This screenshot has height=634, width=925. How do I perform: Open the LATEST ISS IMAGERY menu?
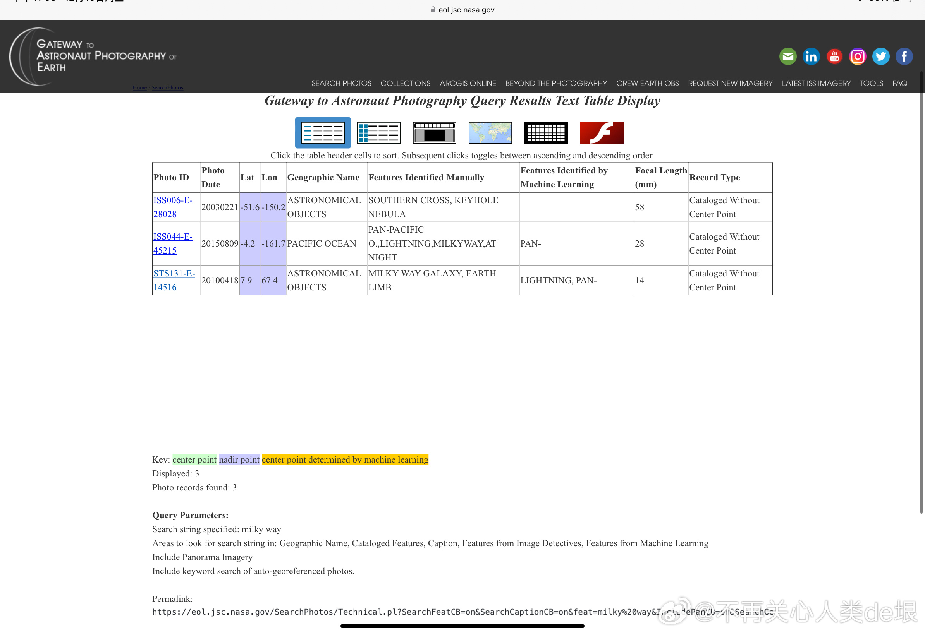(x=816, y=84)
